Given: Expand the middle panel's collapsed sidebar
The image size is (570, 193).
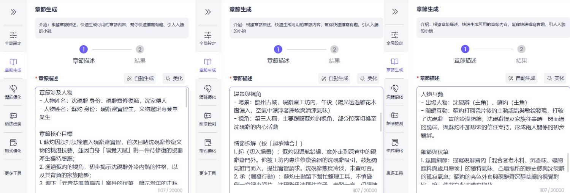Looking at the screenshot, I should [208, 12].
